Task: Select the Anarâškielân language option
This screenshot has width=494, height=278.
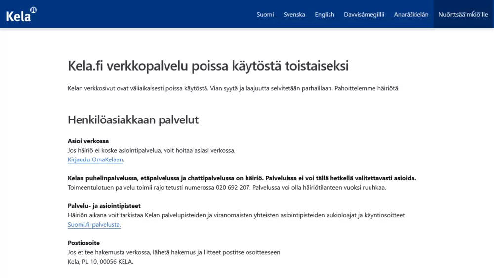Action: [x=411, y=14]
